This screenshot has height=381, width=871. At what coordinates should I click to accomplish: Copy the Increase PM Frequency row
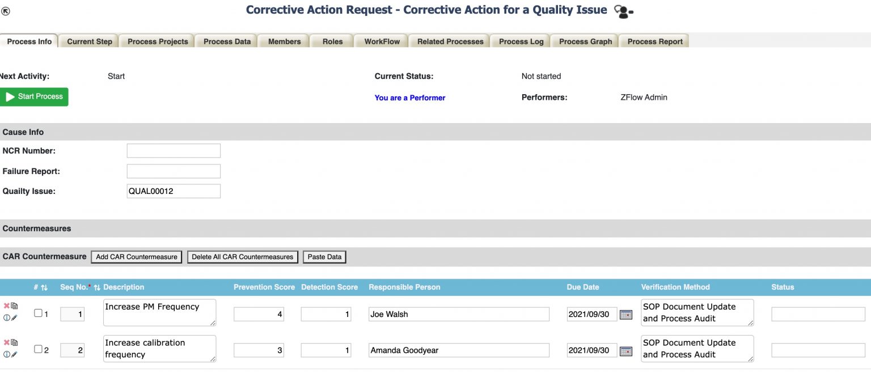pyautogui.click(x=15, y=306)
